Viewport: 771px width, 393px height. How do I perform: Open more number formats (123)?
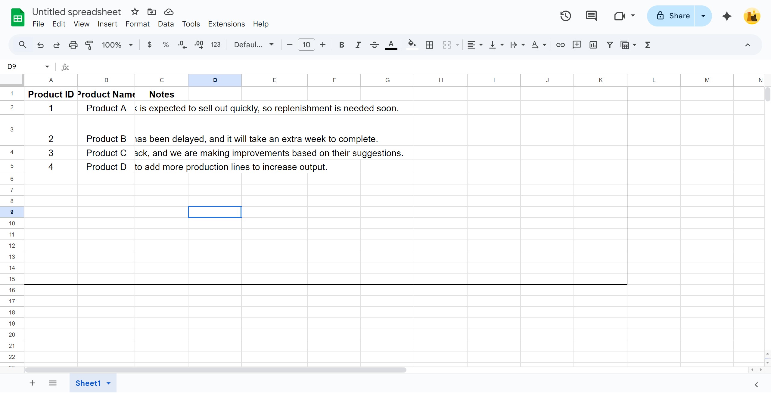click(x=216, y=45)
